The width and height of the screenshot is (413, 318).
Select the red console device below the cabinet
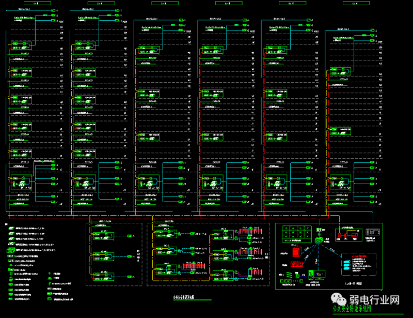point(296,264)
